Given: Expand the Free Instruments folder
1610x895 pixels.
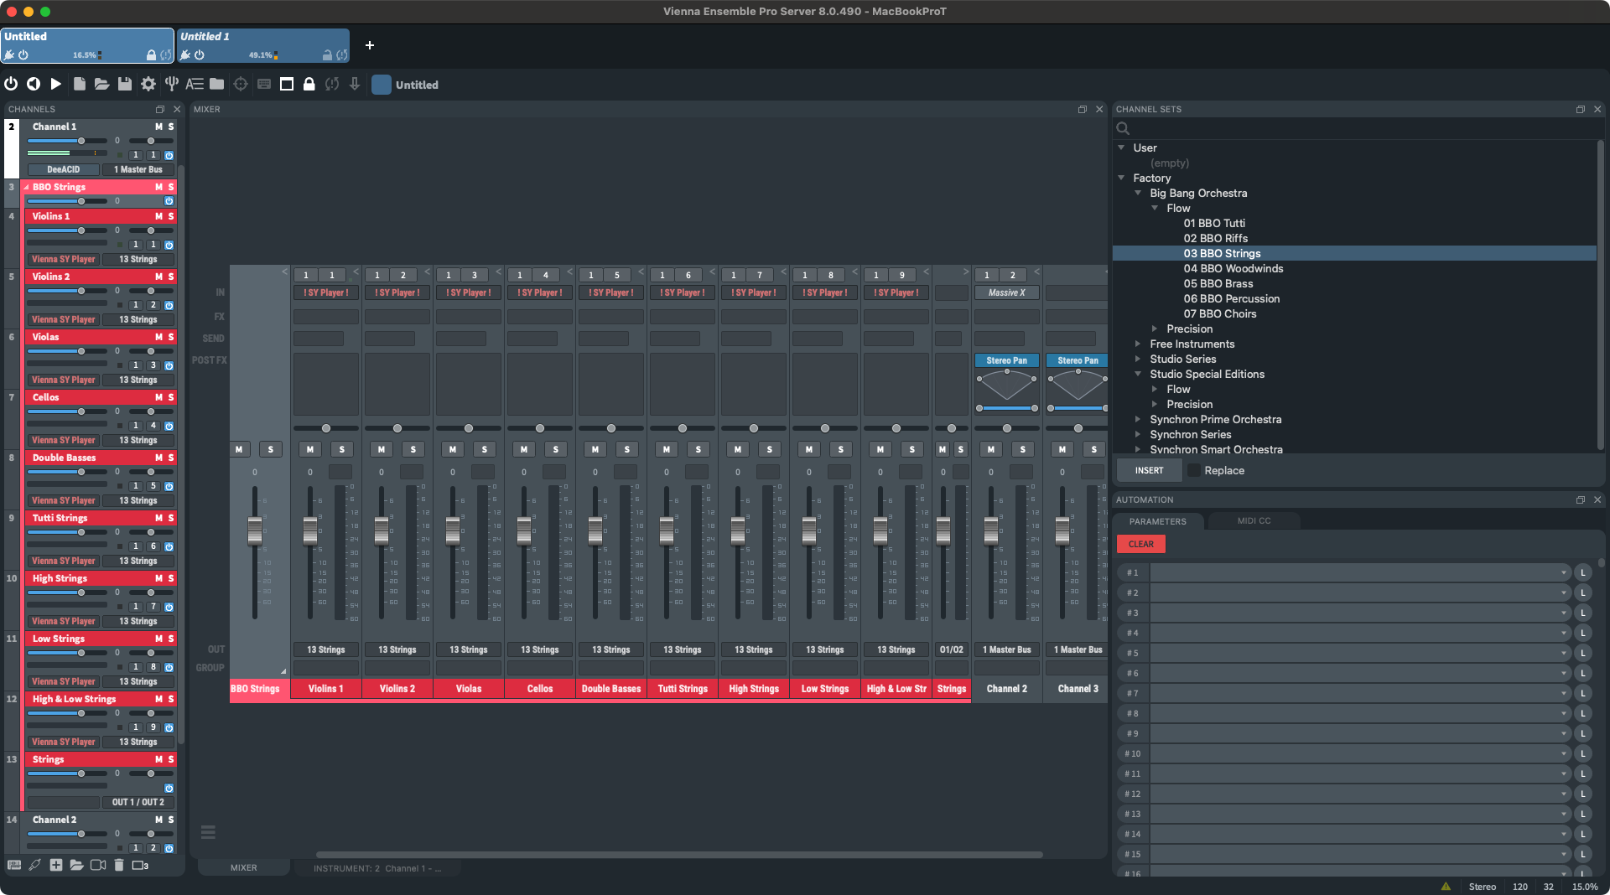Looking at the screenshot, I should click(x=1138, y=344).
